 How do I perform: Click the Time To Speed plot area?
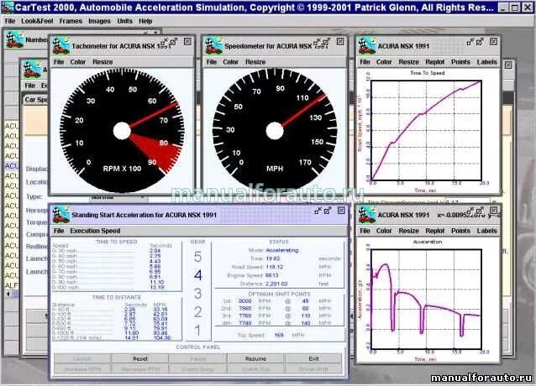(427, 131)
